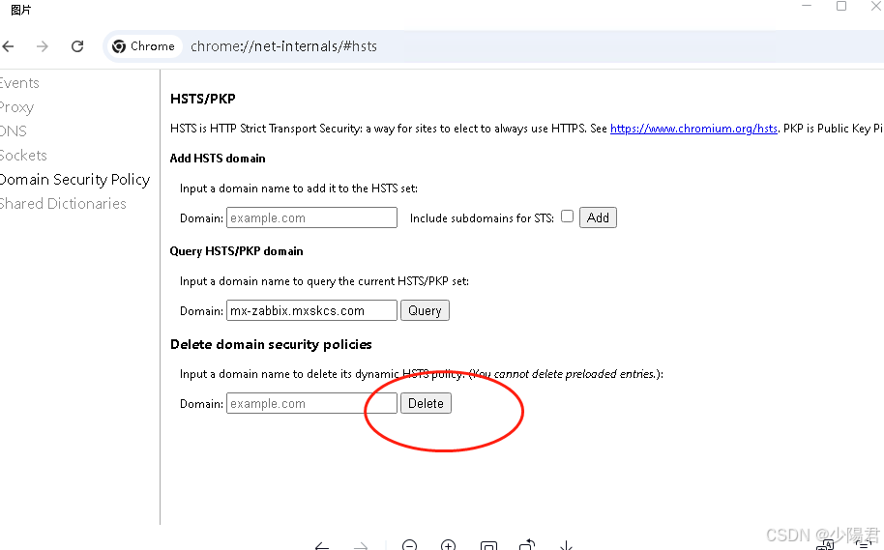Open the chromium.org/hsts link
Screen dimensions: 884x550
[x=693, y=129]
